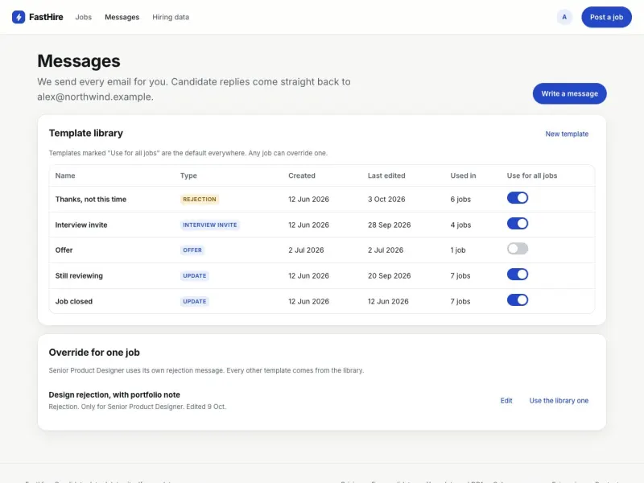Disable Use for all jobs on Interview invite
This screenshot has height=483, width=644.
click(x=517, y=224)
